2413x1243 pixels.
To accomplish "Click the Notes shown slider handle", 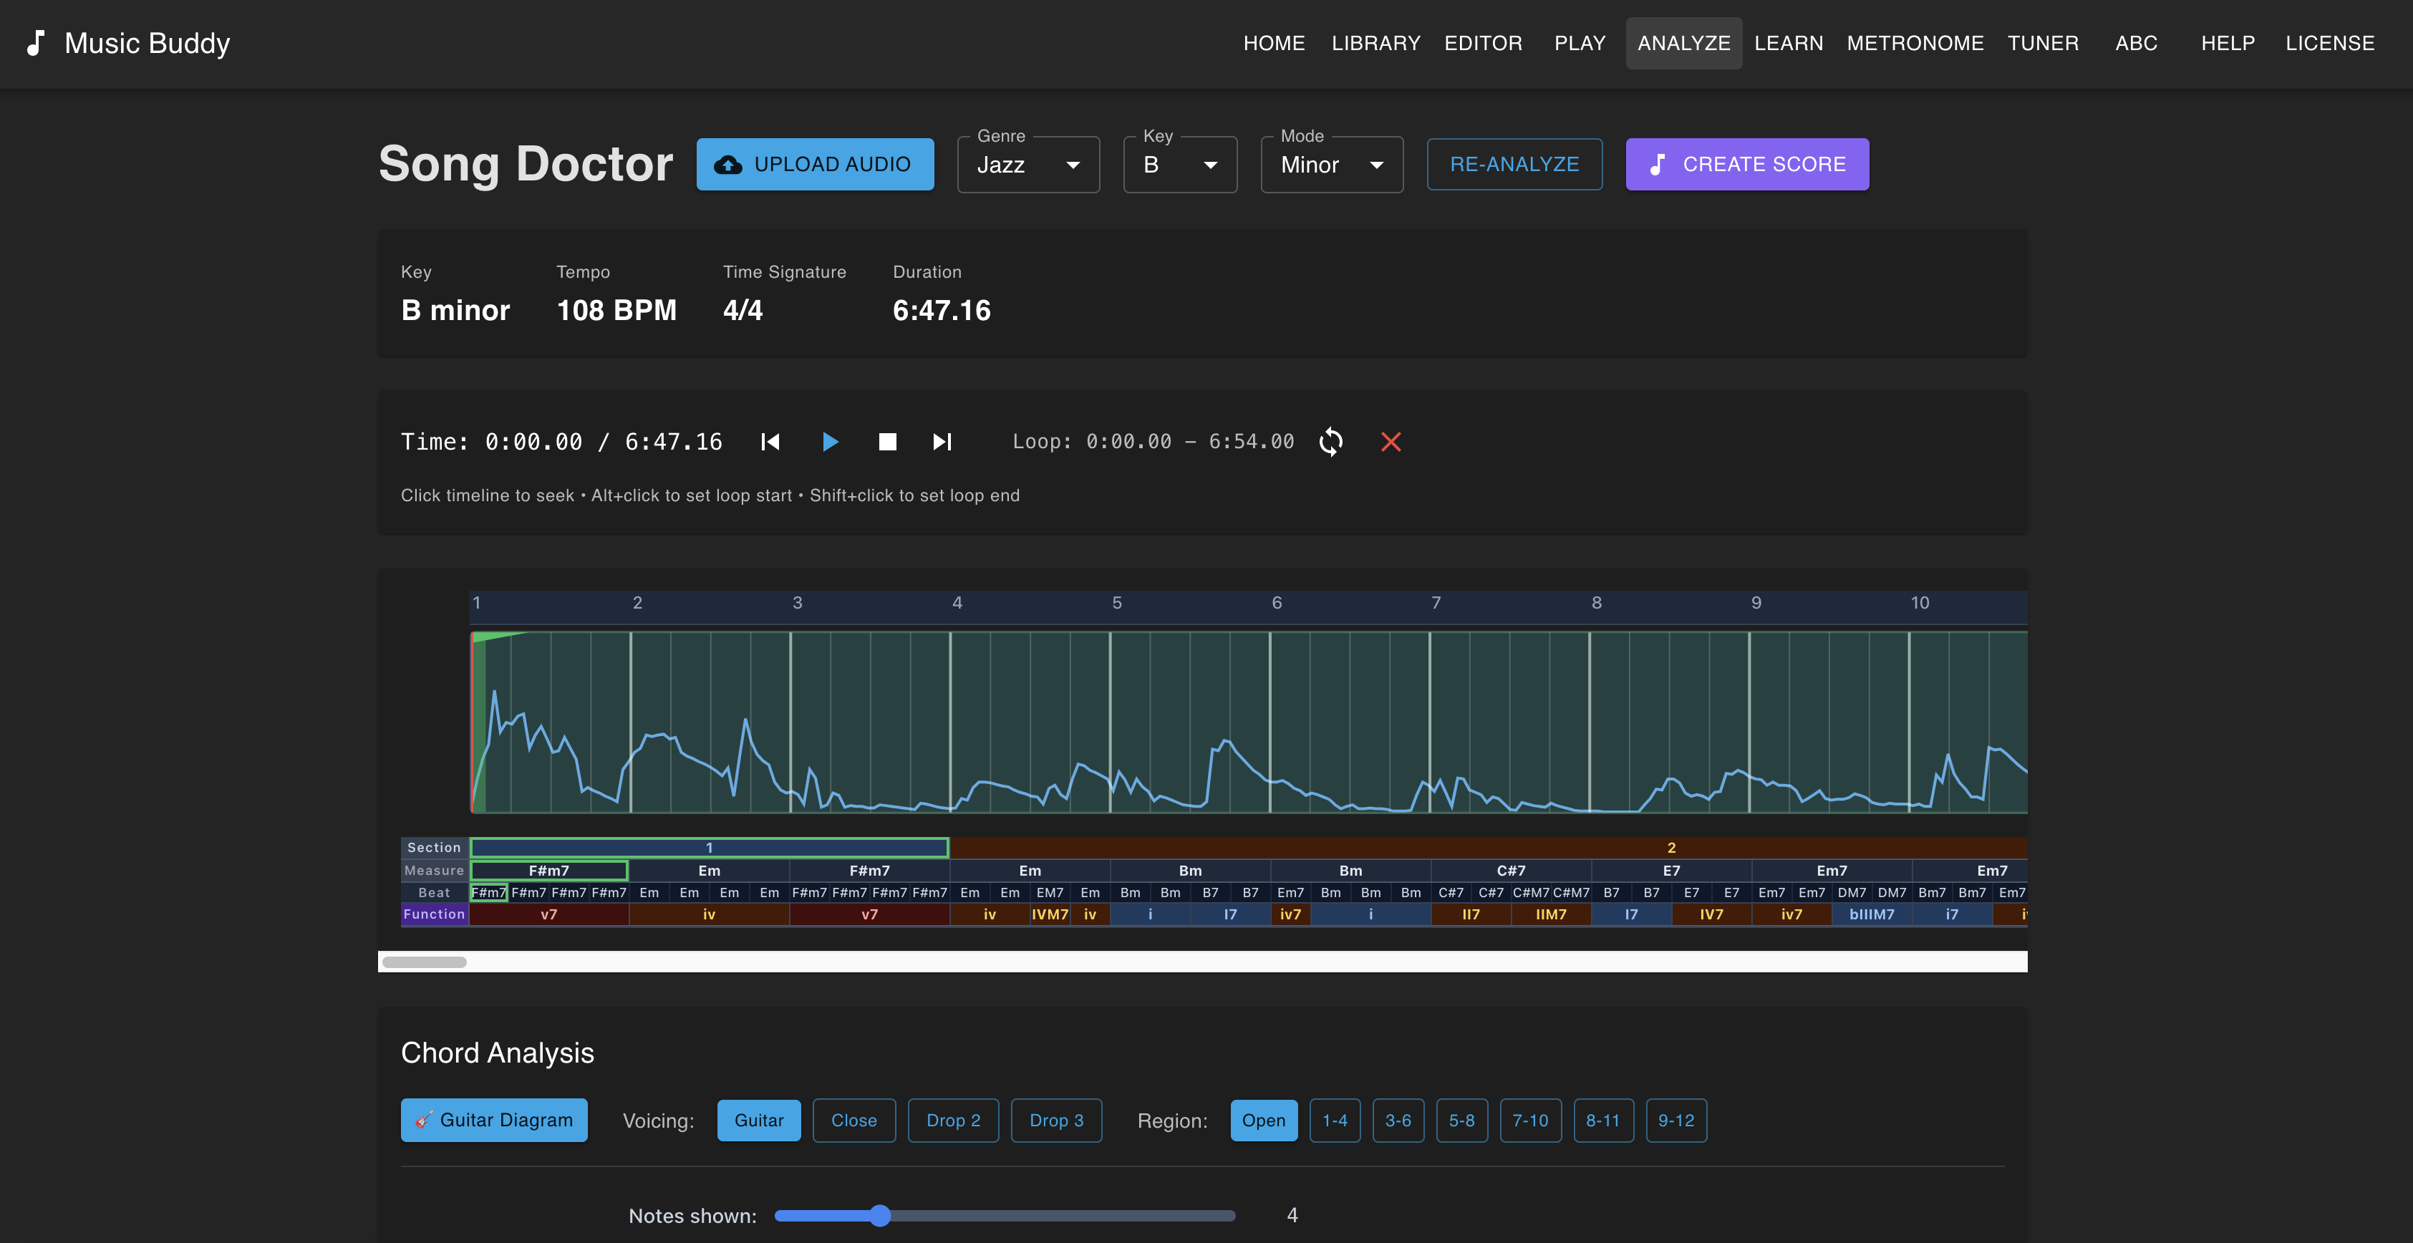I will click(879, 1215).
